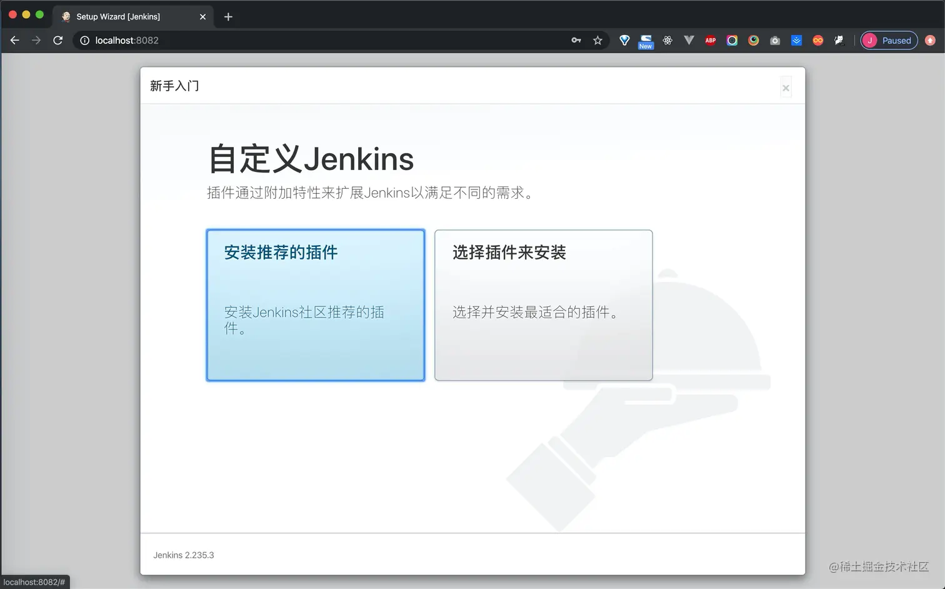Screen dimensions: 945x589
Task: Open the colorful circle extension
Action: click(x=754, y=41)
